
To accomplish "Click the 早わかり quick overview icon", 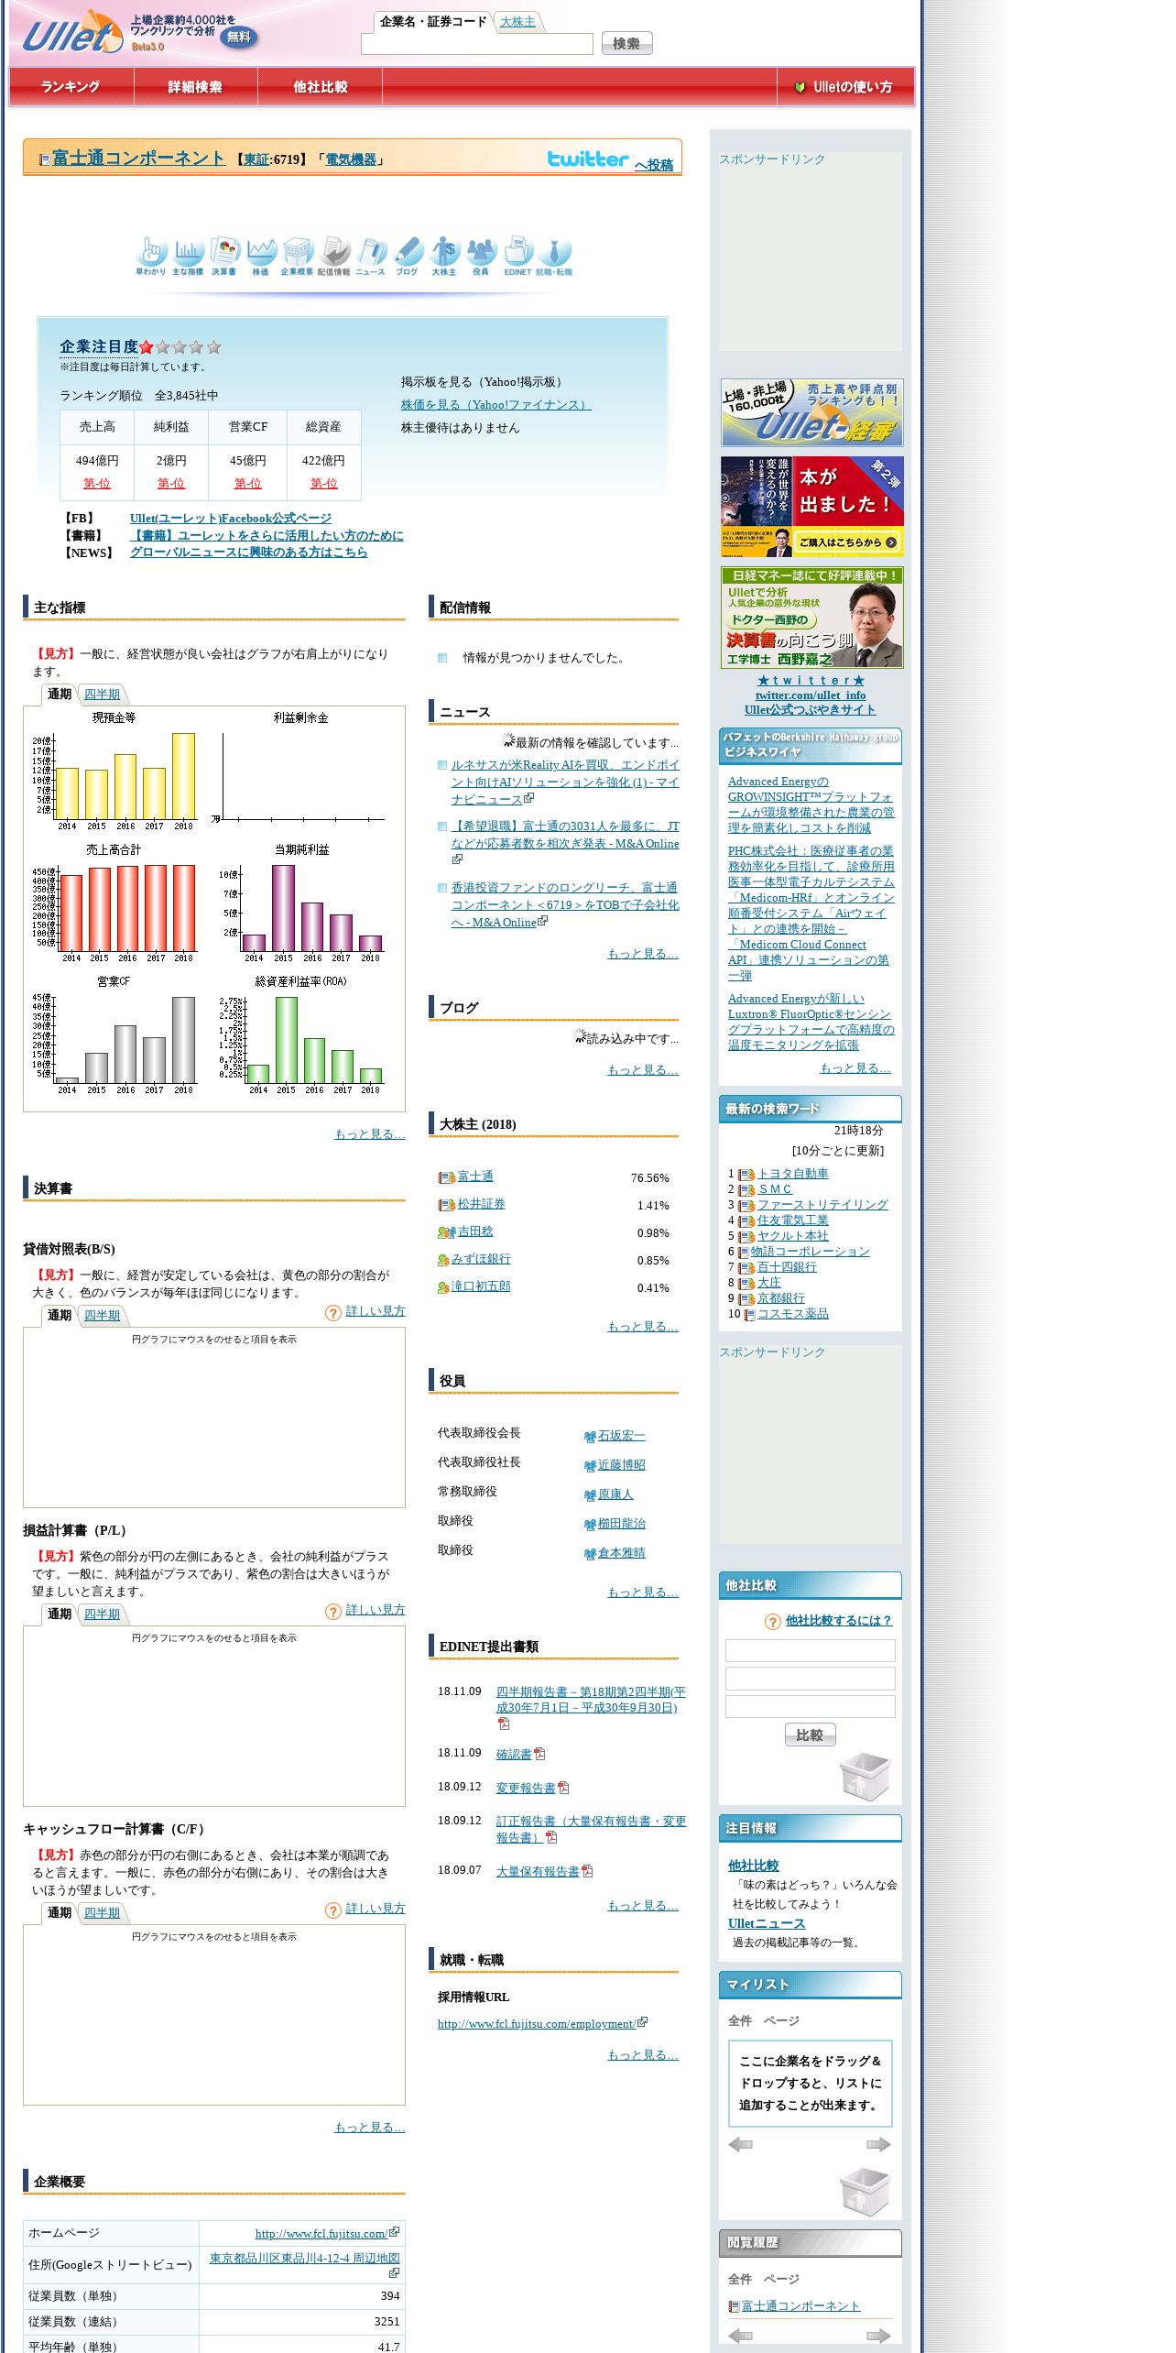I will pyautogui.click(x=151, y=256).
